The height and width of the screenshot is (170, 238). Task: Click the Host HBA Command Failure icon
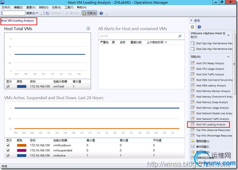pyautogui.click(x=193, y=80)
